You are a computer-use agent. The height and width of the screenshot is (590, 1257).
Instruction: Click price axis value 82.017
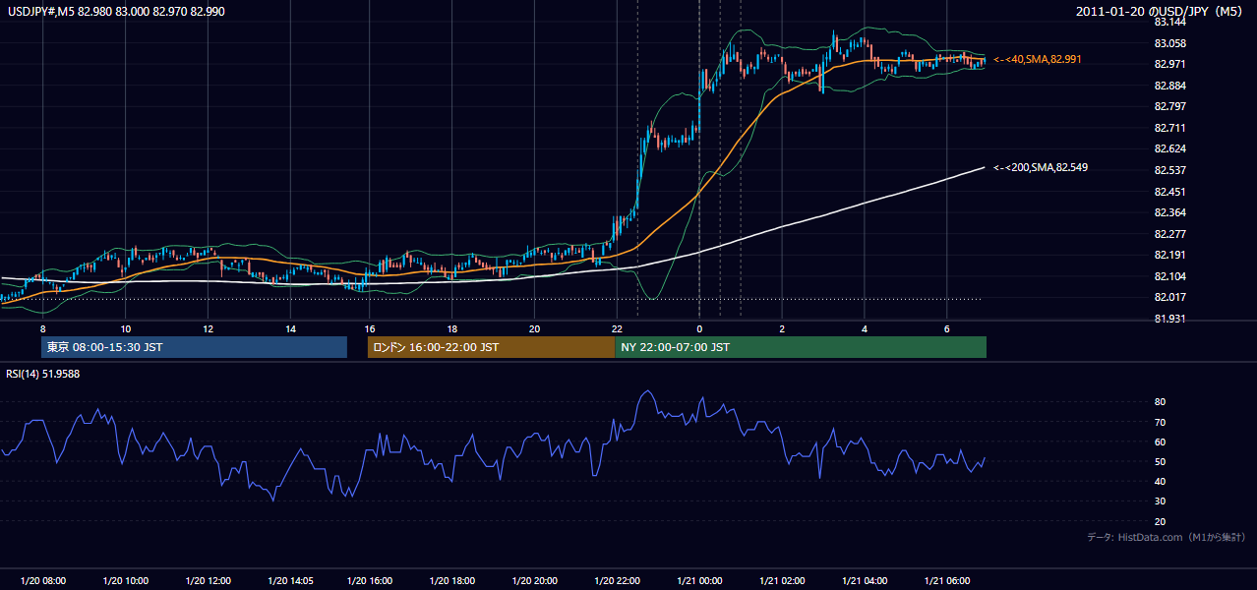(x=1169, y=297)
